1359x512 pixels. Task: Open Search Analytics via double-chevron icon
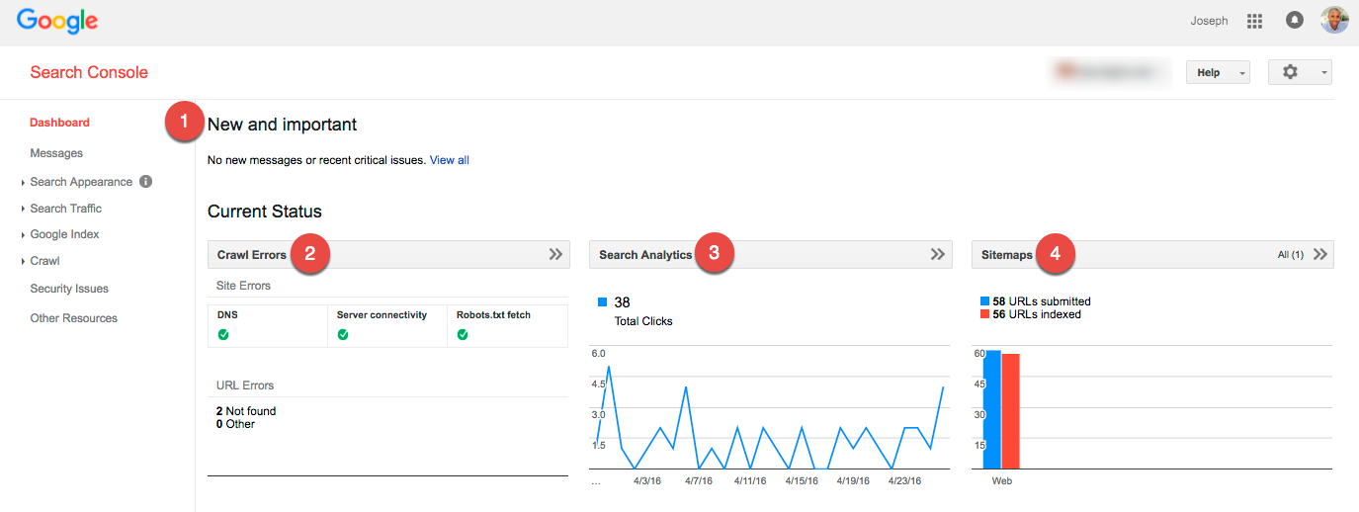pyautogui.click(x=938, y=254)
